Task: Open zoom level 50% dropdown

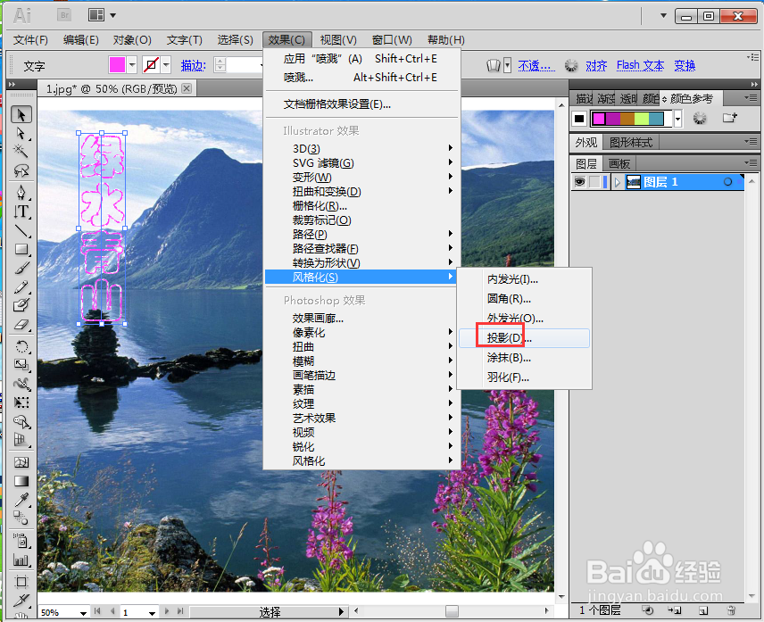Action: pyautogui.click(x=83, y=613)
